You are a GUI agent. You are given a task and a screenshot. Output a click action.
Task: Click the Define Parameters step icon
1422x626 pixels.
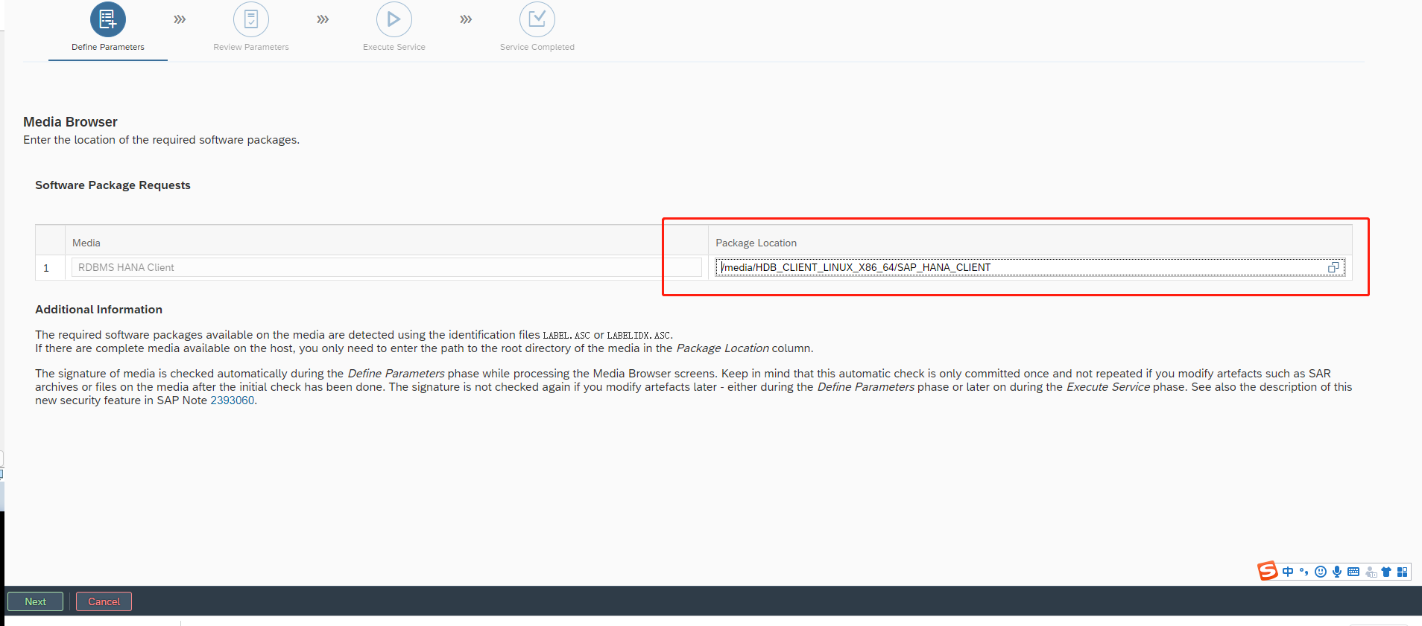pyautogui.click(x=108, y=19)
